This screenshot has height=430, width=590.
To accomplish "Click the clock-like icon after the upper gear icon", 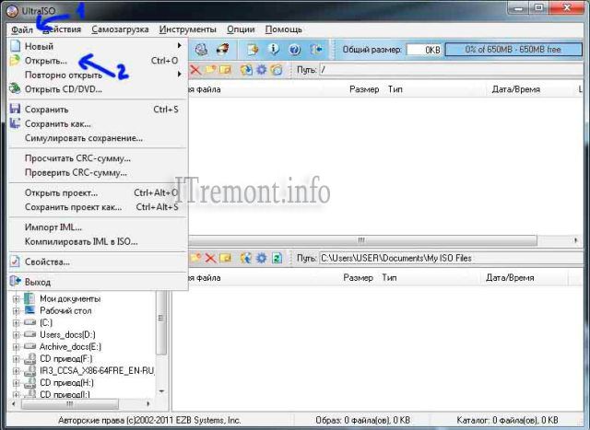I will 277,70.
